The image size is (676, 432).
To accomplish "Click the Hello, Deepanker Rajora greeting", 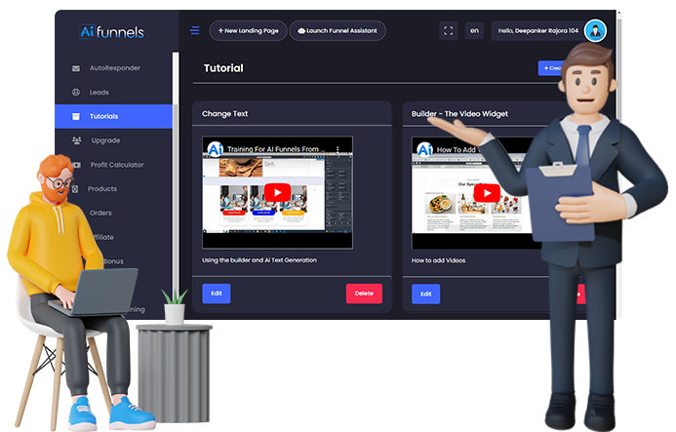I will (538, 30).
